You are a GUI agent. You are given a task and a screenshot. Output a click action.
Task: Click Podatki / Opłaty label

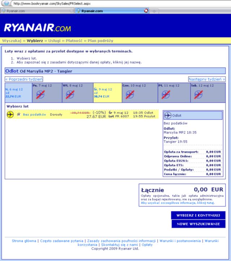(179, 170)
